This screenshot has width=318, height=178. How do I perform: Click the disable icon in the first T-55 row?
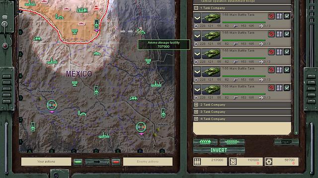click(271, 16)
